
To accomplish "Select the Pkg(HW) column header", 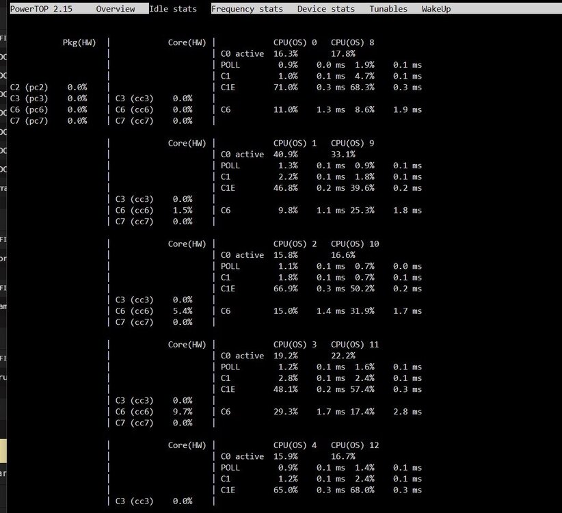I will click(x=79, y=42).
